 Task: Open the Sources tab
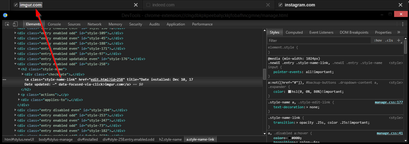(74, 24)
